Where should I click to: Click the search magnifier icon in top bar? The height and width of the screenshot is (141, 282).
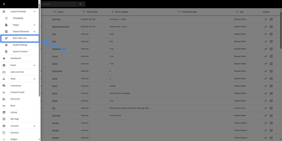[x=81, y=4]
